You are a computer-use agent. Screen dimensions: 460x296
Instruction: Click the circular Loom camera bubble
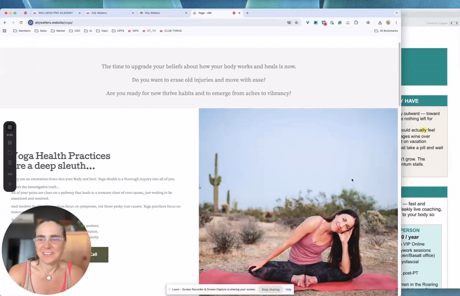46,249
